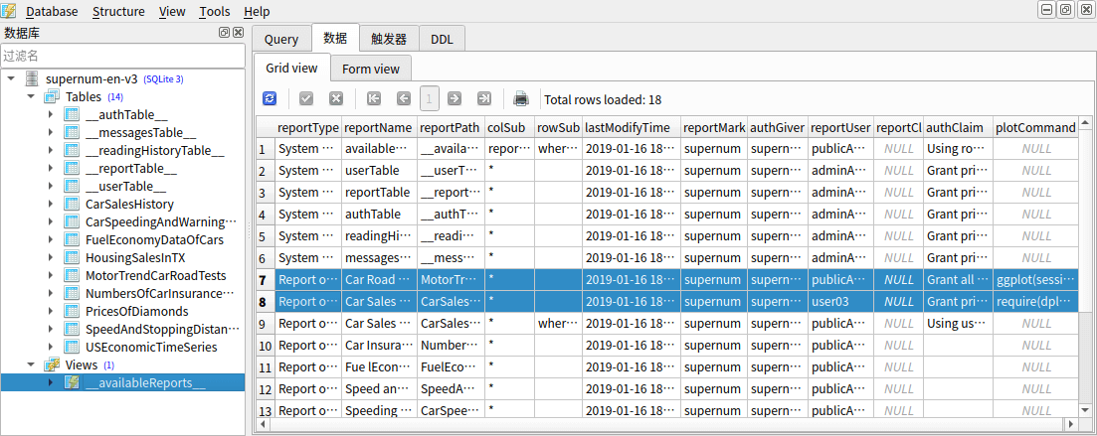Expand the __messagesTable__ node
The height and width of the screenshot is (436, 1097).
tap(51, 133)
